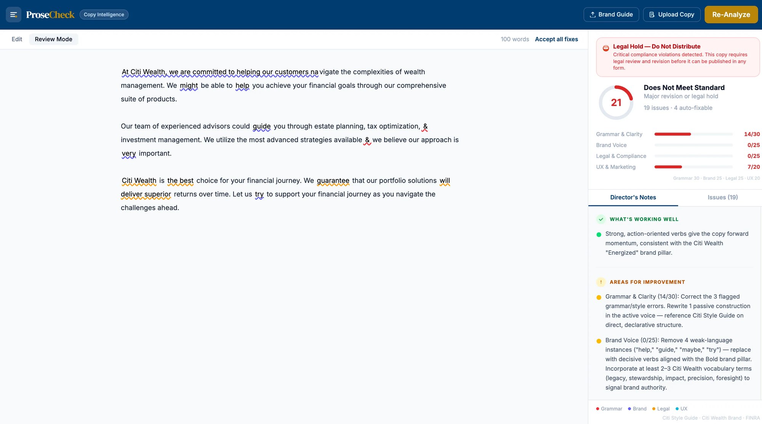Open the Brand Guide upload button

(611, 14)
